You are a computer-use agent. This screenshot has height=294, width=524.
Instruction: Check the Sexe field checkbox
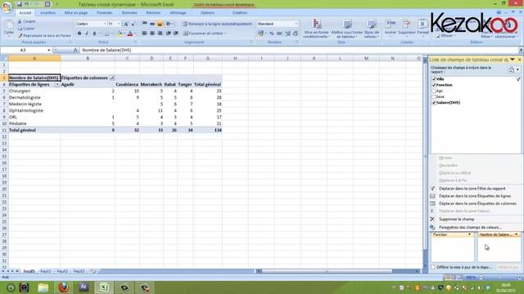434,96
